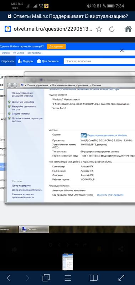
Task: Click the 'Поиск по вопросам' search field
Action: tap(99, 61)
